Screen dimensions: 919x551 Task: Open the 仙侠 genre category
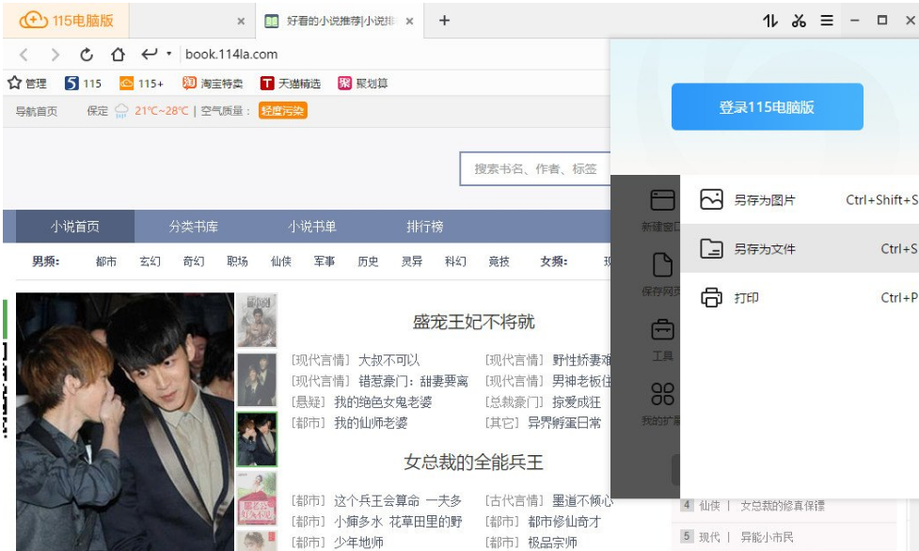pos(280,261)
